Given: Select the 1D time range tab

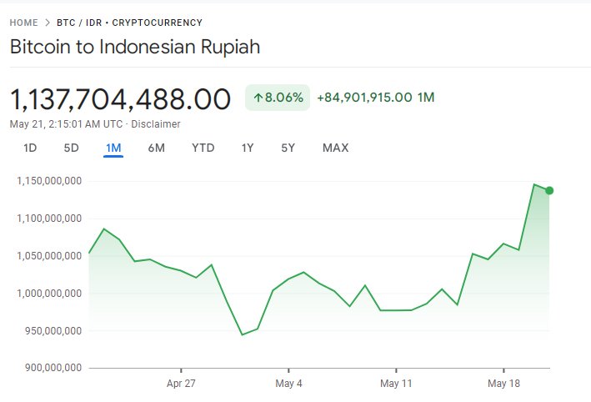Looking at the screenshot, I should point(30,148).
